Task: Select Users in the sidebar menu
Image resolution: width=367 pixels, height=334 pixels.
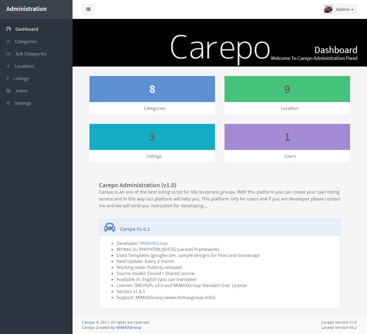Action: click(x=36, y=91)
